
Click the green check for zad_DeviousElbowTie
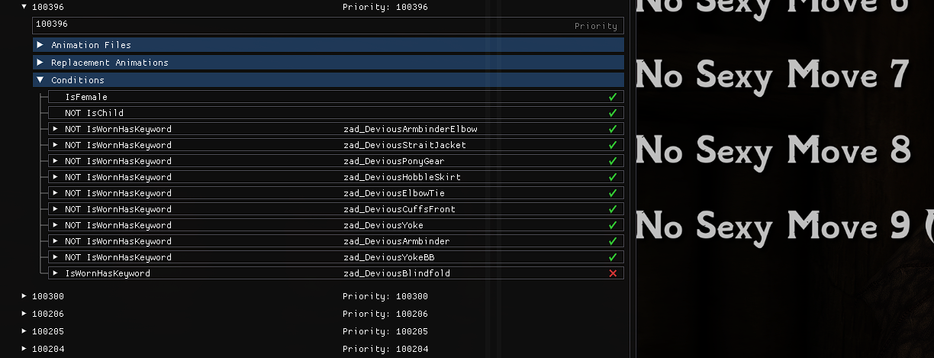pyautogui.click(x=613, y=193)
